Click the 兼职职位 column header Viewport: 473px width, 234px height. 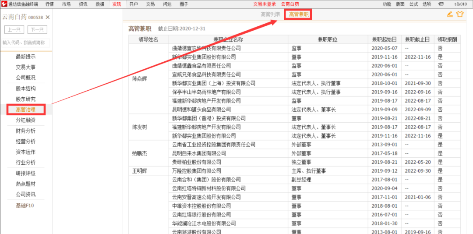[x=328, y=39]
